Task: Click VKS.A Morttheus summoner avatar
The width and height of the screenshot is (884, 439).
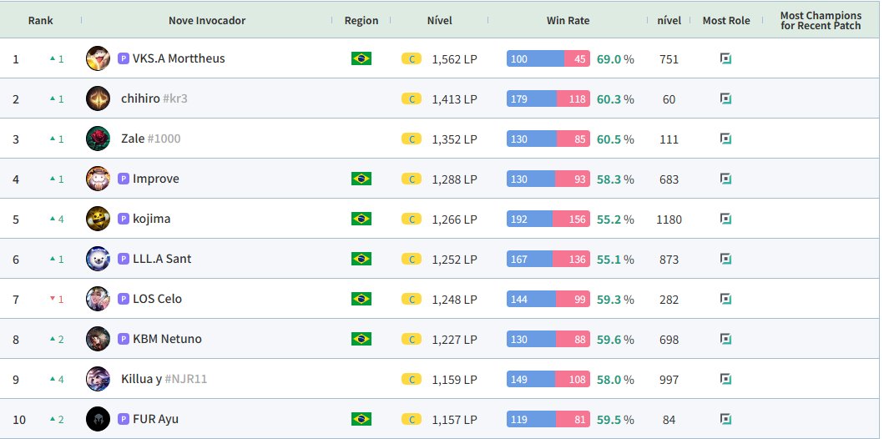Action: (x=99, y=58)
